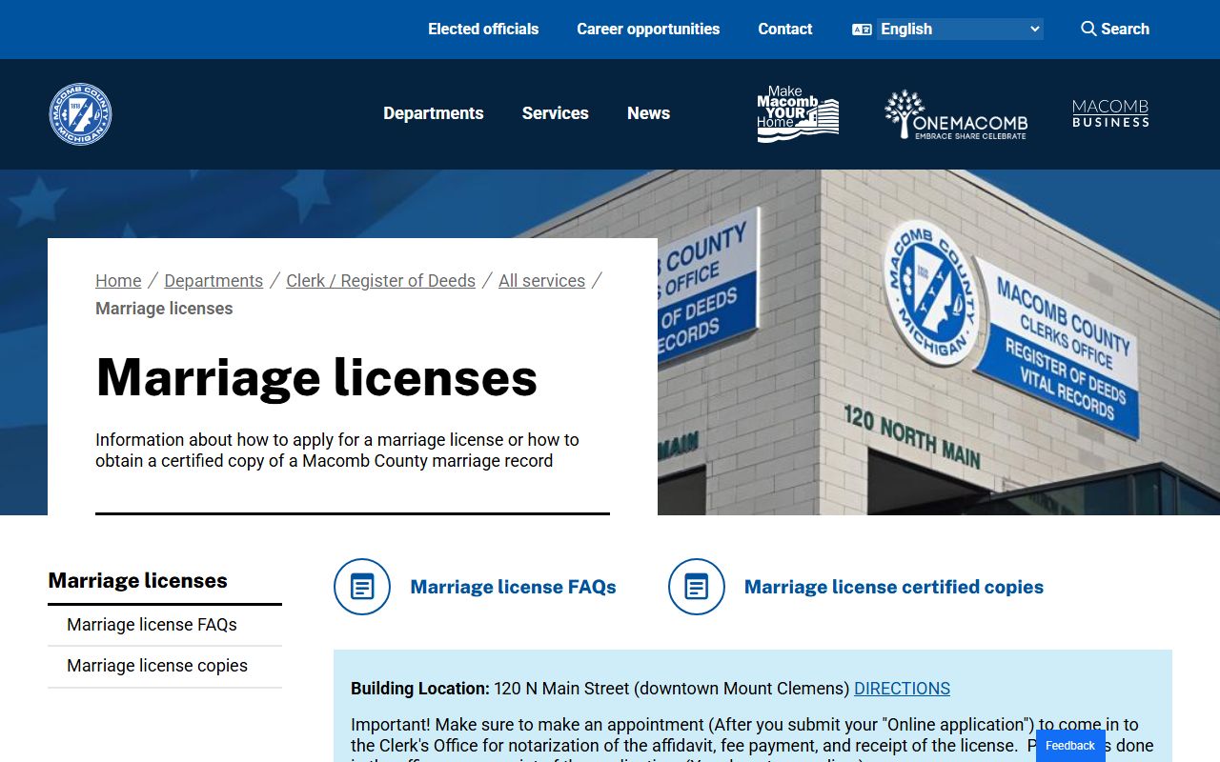Screen dimensions: 1220x762
Task: Click the Marriage licenses sidebar heading
Action: pyautogui.click(x=138, y=581)
